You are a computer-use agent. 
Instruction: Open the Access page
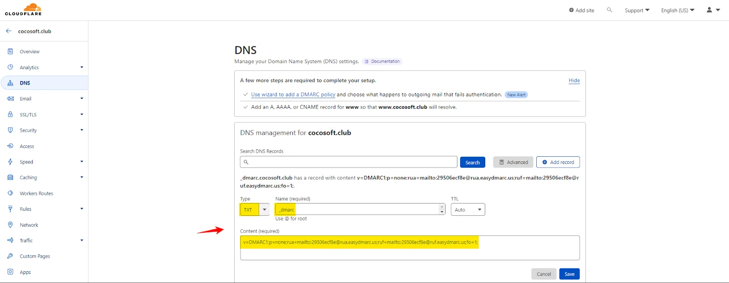27,146
